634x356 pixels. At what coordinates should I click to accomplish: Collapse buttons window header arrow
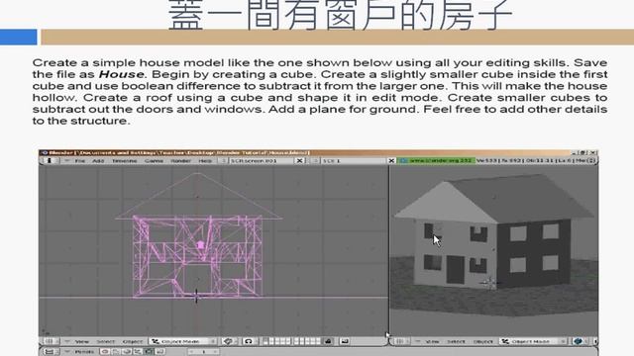67,352
